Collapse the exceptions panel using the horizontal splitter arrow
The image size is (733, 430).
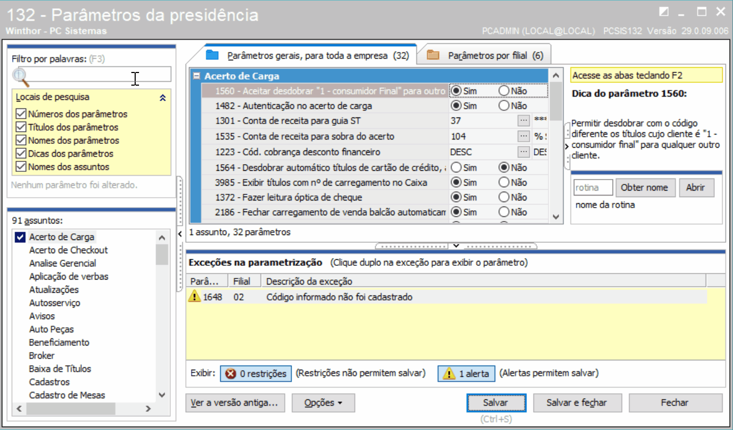[x=456, y=245]
